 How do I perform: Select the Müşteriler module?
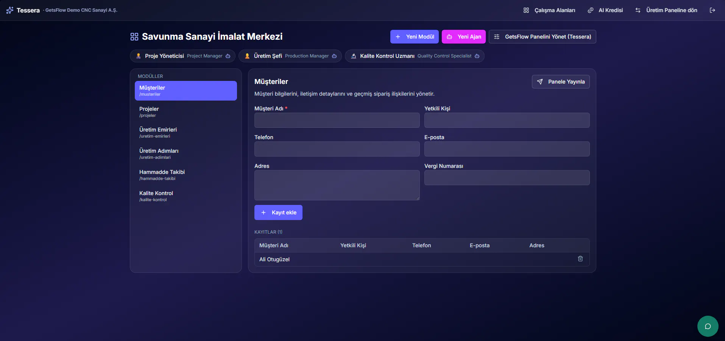pos(186,91)
